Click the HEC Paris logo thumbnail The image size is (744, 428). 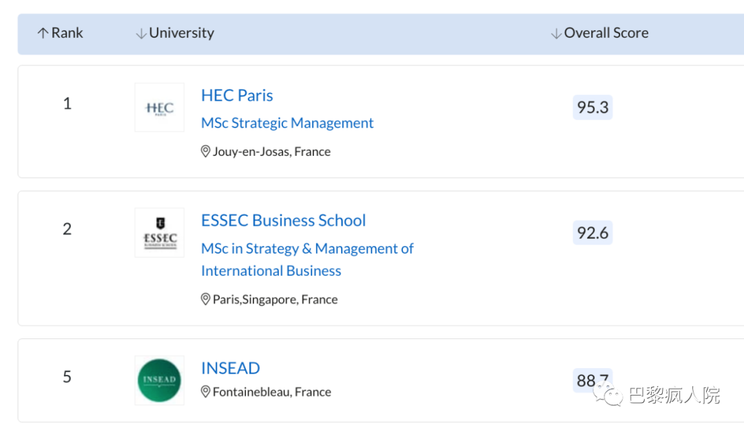coord(159,108)
